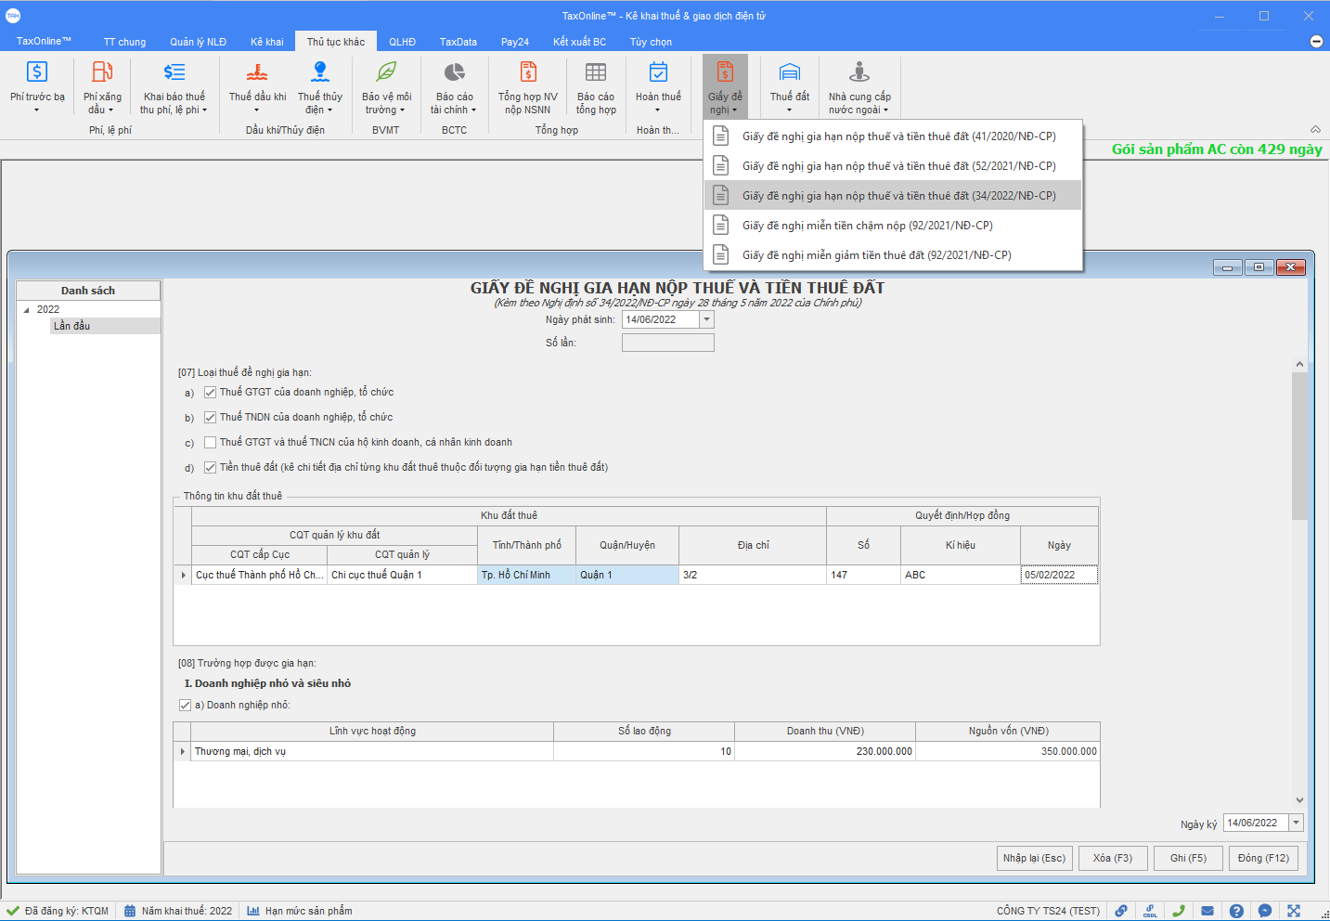Viewport: 1330px width, 921px height.
Task: Save with the Ghi (F5) button
Action: [1188, 858]
